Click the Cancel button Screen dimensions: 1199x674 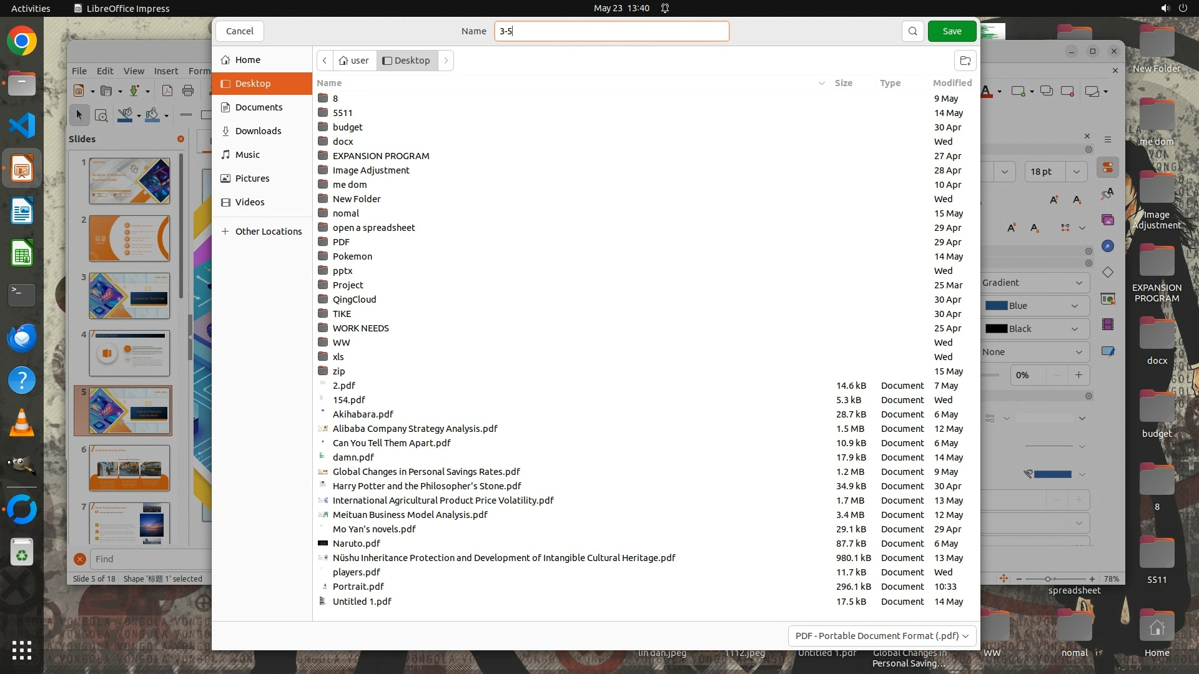click(x=239, y=31)
